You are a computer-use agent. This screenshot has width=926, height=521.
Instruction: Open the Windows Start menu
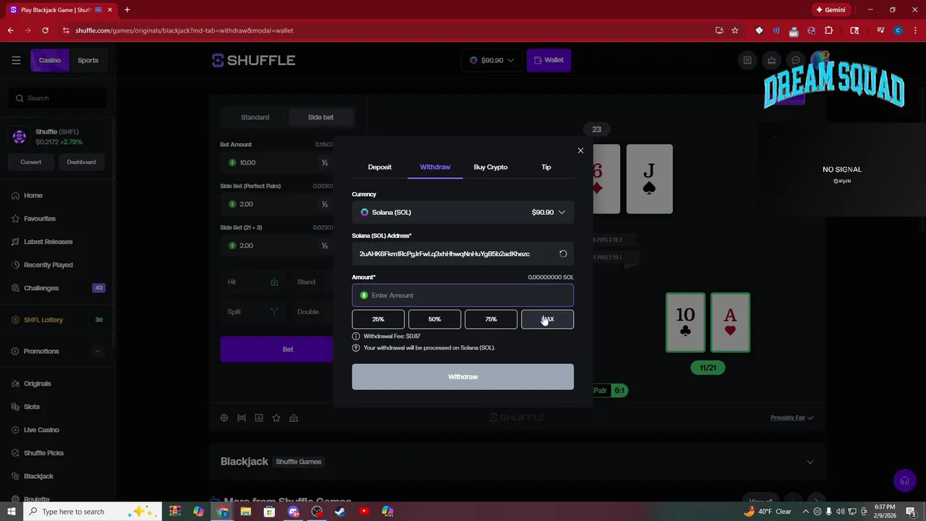(11, 512)
